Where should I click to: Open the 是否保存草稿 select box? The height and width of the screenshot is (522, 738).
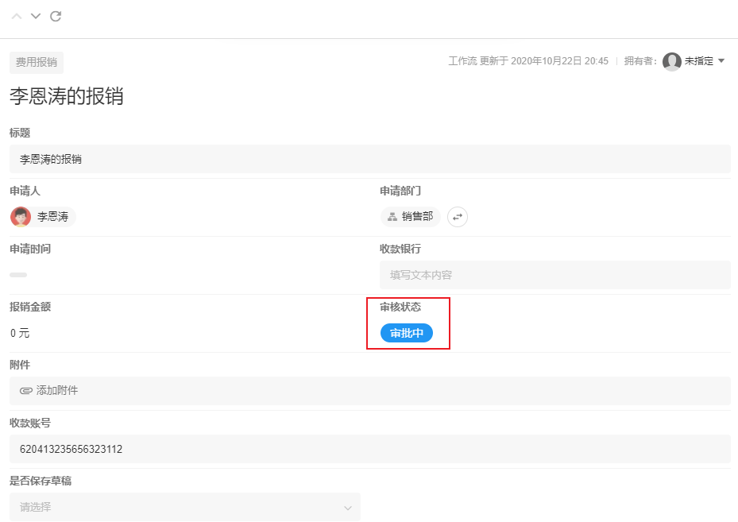coord(185,507)
